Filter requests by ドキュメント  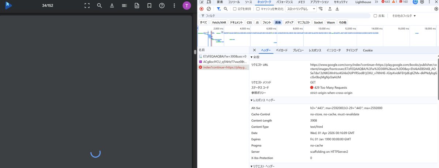pos(236,22)
